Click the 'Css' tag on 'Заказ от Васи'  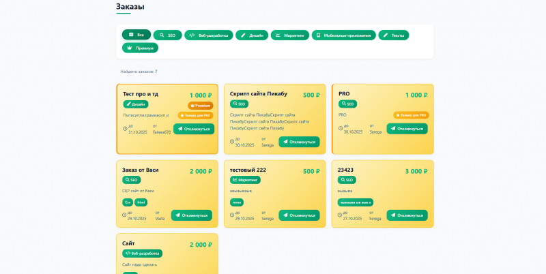click(x=128, y=202)
